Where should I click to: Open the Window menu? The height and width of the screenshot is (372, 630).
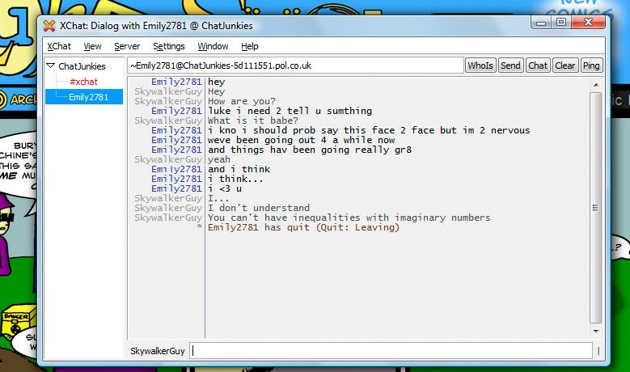coord(213,46)
